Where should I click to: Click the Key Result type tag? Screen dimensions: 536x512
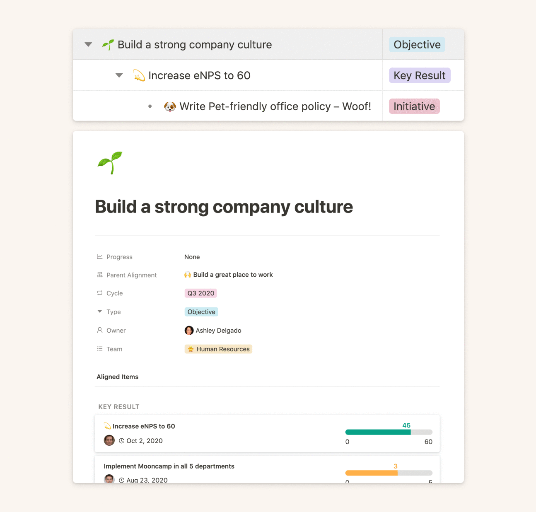pos(419,75)
